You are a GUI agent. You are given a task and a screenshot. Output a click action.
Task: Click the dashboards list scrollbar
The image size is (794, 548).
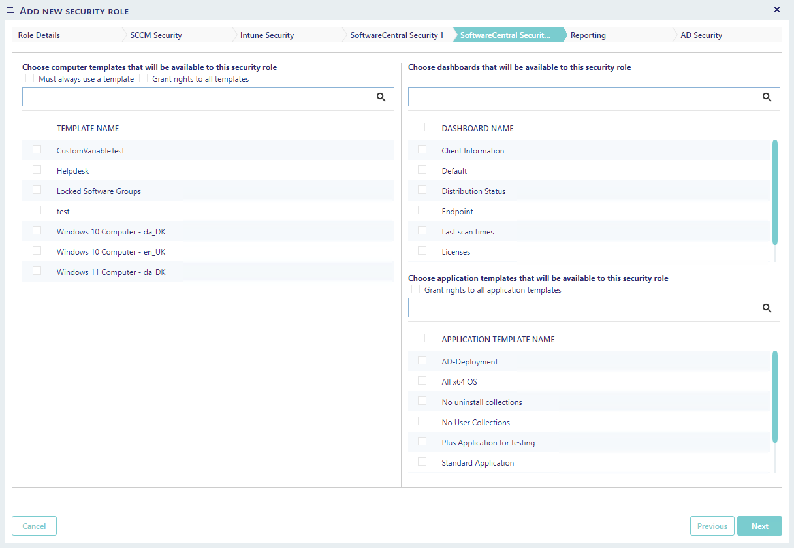pos(775,191)
